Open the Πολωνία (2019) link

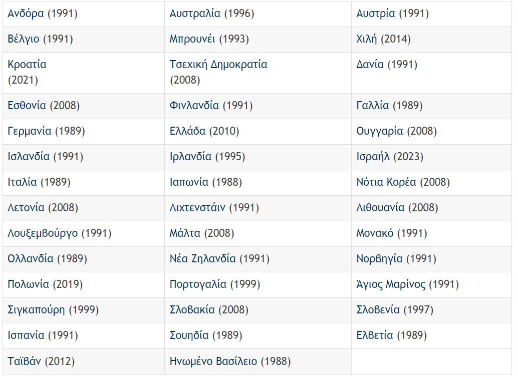(x=45, y=284)
